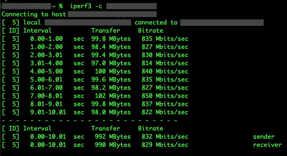The image size is (287, 156).
Task: Click the 9.01-10.01 interval value
Action: [x=48, y=112]
